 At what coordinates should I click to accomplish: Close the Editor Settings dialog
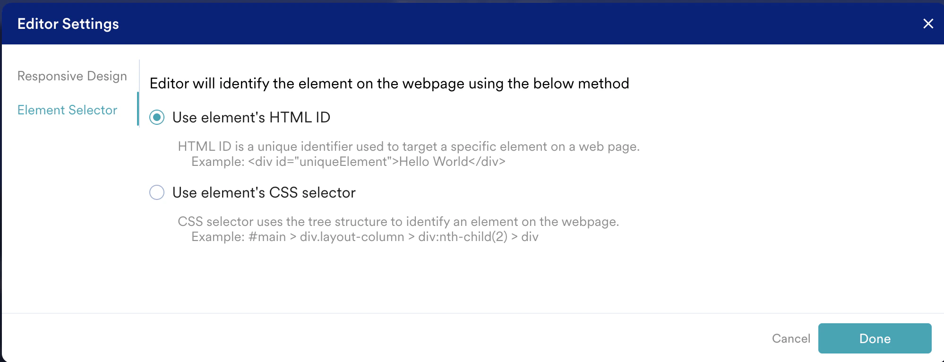[928, 24]
